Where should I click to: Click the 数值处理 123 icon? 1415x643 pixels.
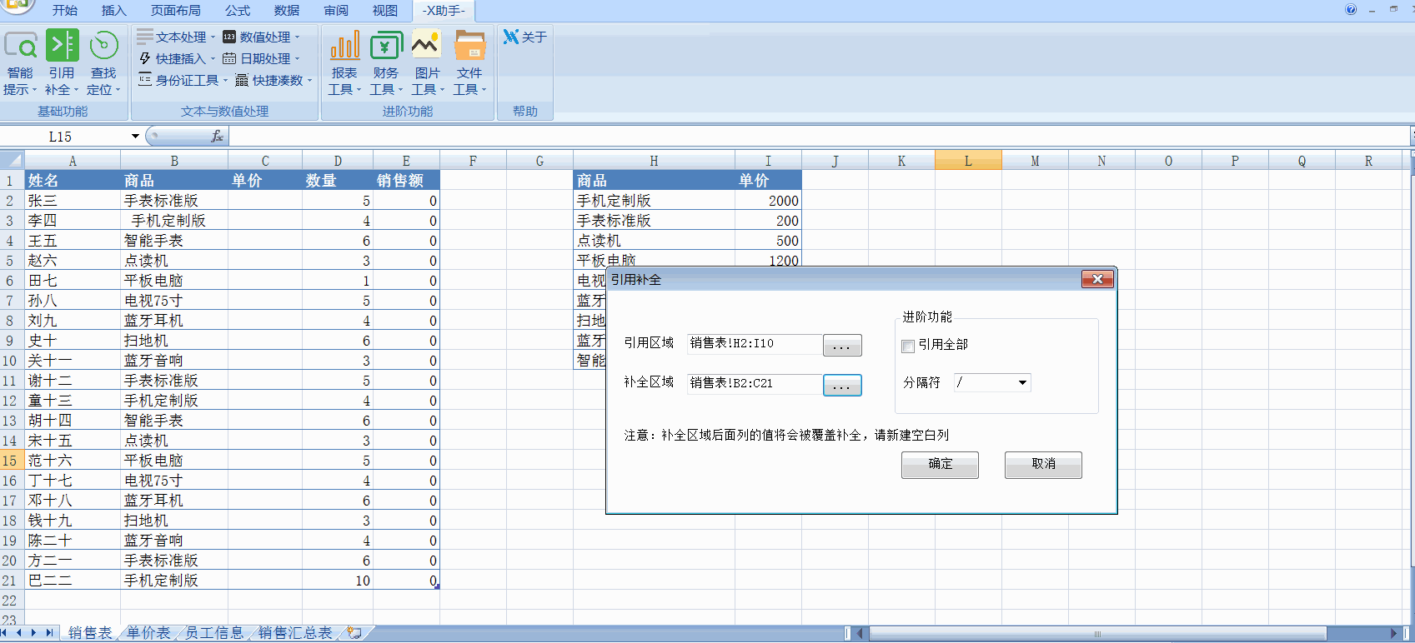(x=229, y=37)
